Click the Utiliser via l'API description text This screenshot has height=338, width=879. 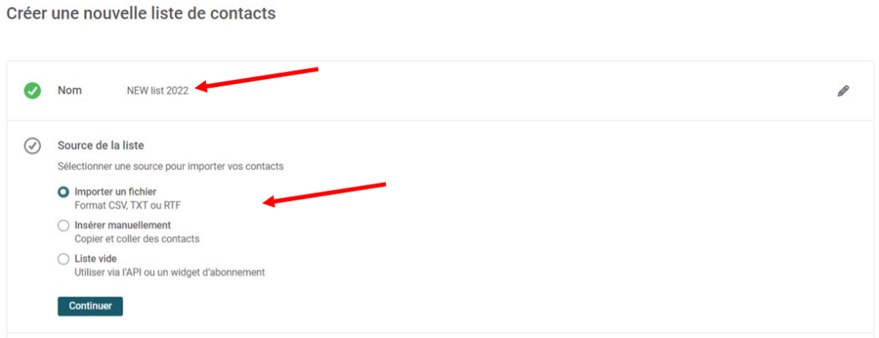(170, 273)
